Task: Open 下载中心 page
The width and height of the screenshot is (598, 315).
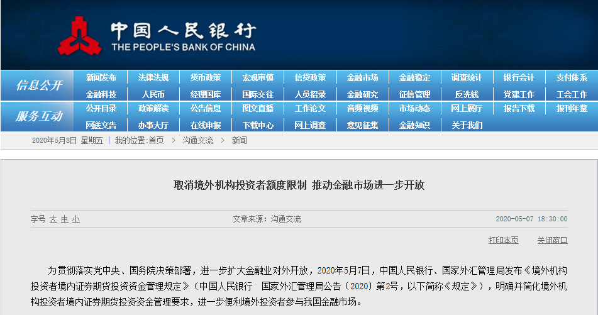Action: [258, 125]
